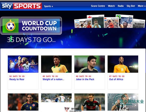Select the orange number 19 shirt thumbnail

pyautogui.click(x=123, y=64)
